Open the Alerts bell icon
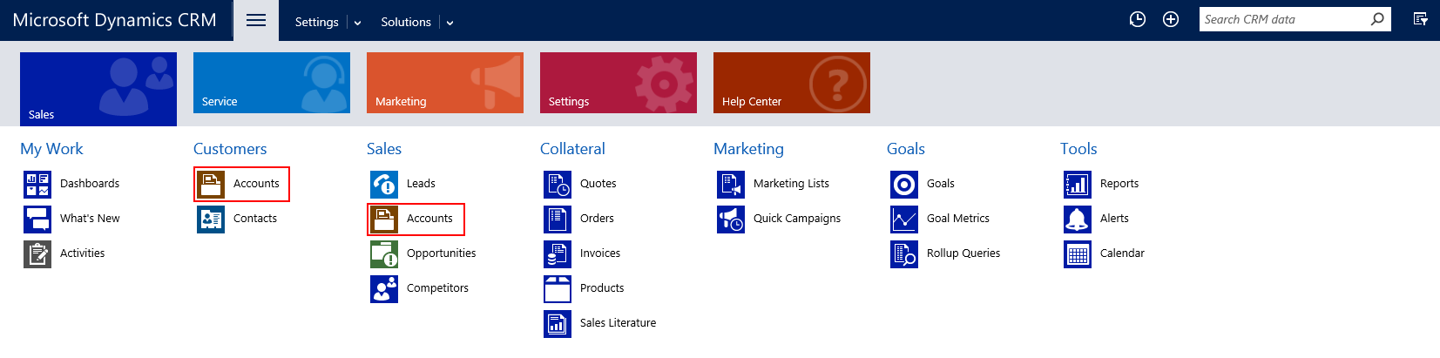This screenshot has height=358, width=1440. tap(1078, 219)
